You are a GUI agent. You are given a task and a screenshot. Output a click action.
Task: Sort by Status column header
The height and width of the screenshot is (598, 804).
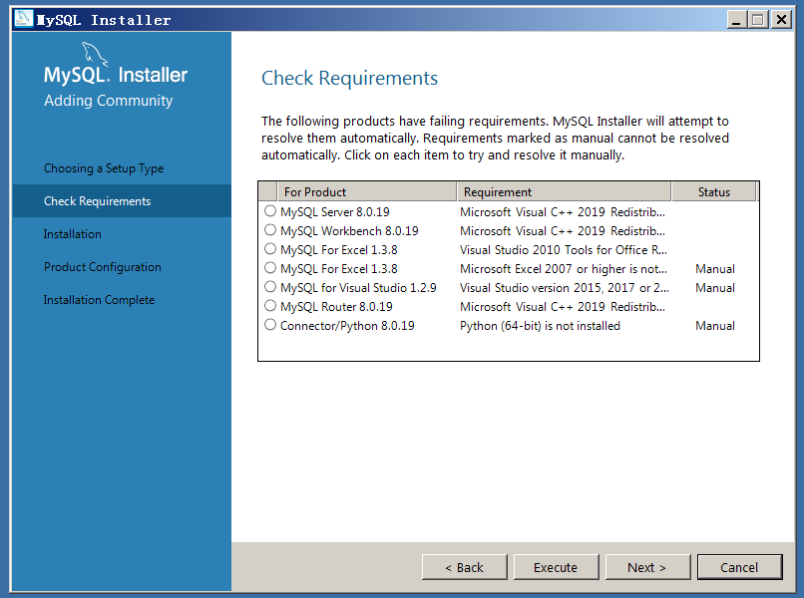(714, 191)
